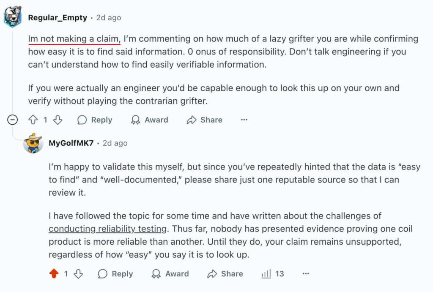Share the Regular_Empty comment
The height and width of the screenshot is (292, 433).
pyautogui.click(x=204, y=120)
